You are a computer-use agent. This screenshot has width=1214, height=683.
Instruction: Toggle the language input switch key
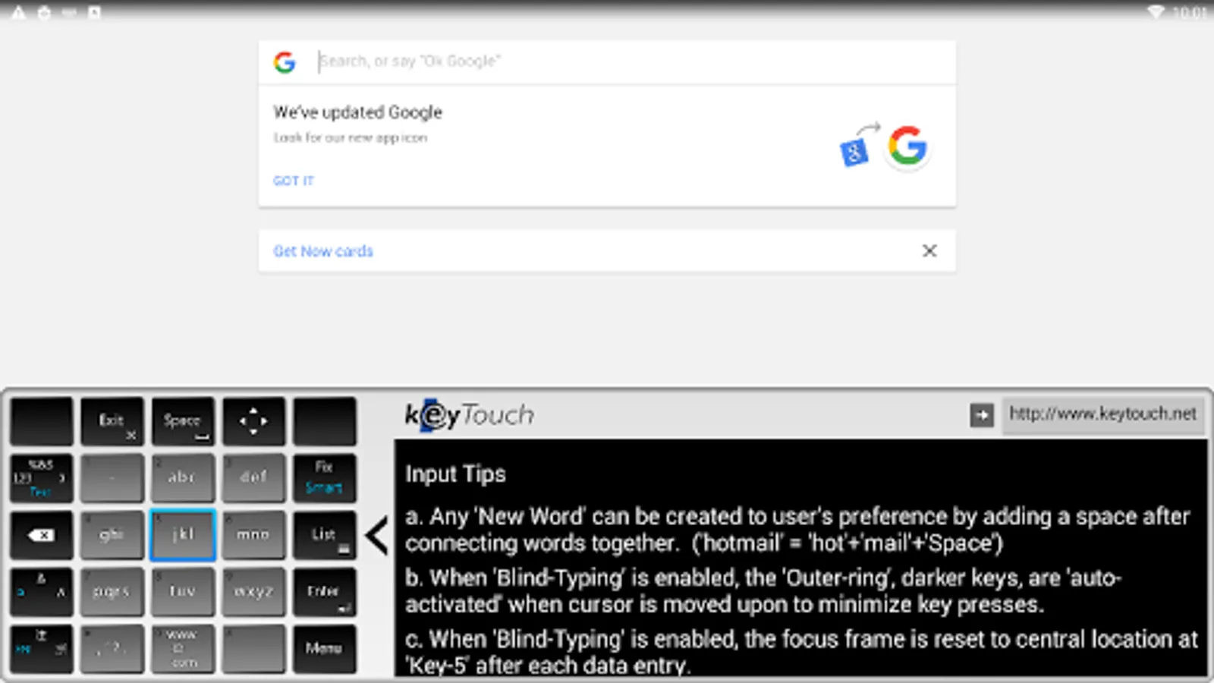(x=42, y=649)
